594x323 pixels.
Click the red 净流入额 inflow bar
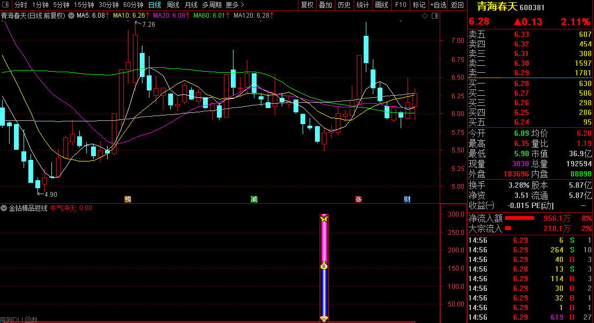[x=519, y=218]
